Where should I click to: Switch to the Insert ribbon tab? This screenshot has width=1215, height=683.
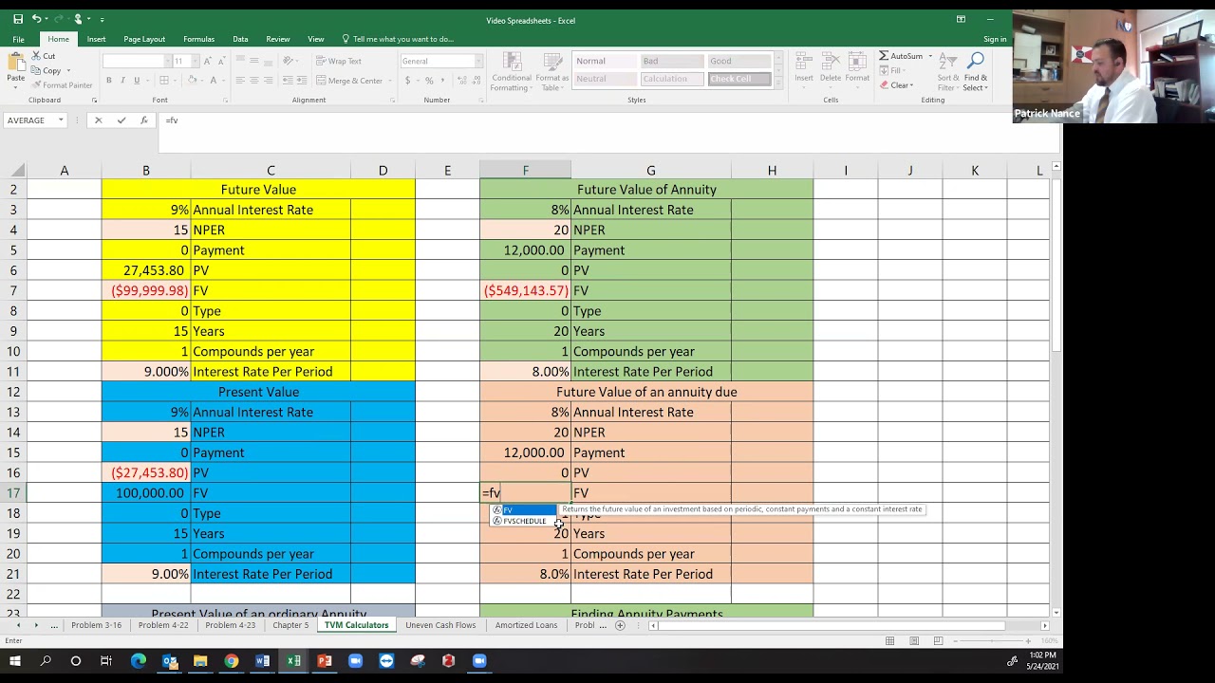pyautogui.click(x=96, y=39)
